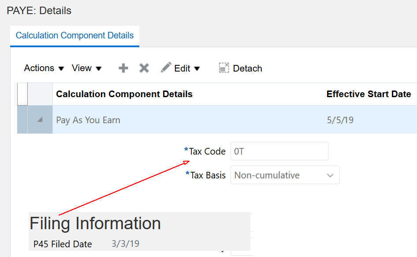Click the P45 Filed Date value 3/3/19
This screenshot has height=257, width=417.
click(126, 244)
